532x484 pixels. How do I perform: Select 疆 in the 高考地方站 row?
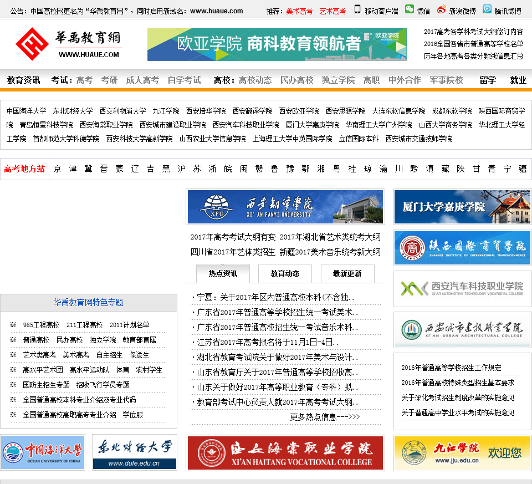pos(523,169)
